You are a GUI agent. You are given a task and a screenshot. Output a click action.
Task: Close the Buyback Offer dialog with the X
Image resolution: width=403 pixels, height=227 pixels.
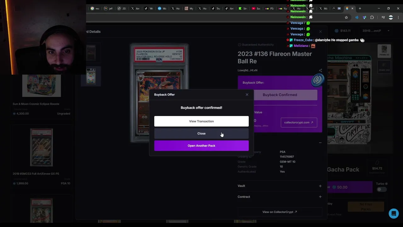(247, 95)
